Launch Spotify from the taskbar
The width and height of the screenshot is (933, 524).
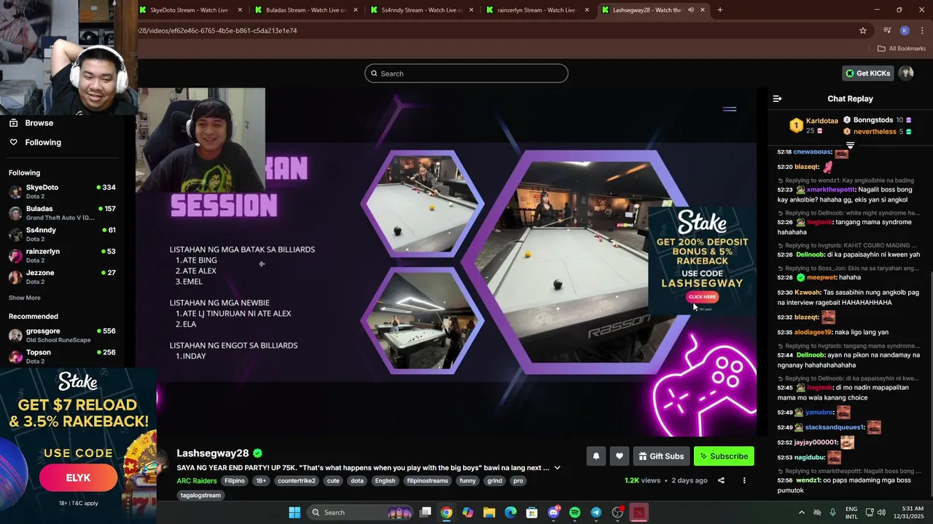click(x=574, y=512)
